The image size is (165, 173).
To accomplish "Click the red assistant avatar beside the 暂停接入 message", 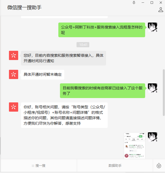I will point(14,55).
